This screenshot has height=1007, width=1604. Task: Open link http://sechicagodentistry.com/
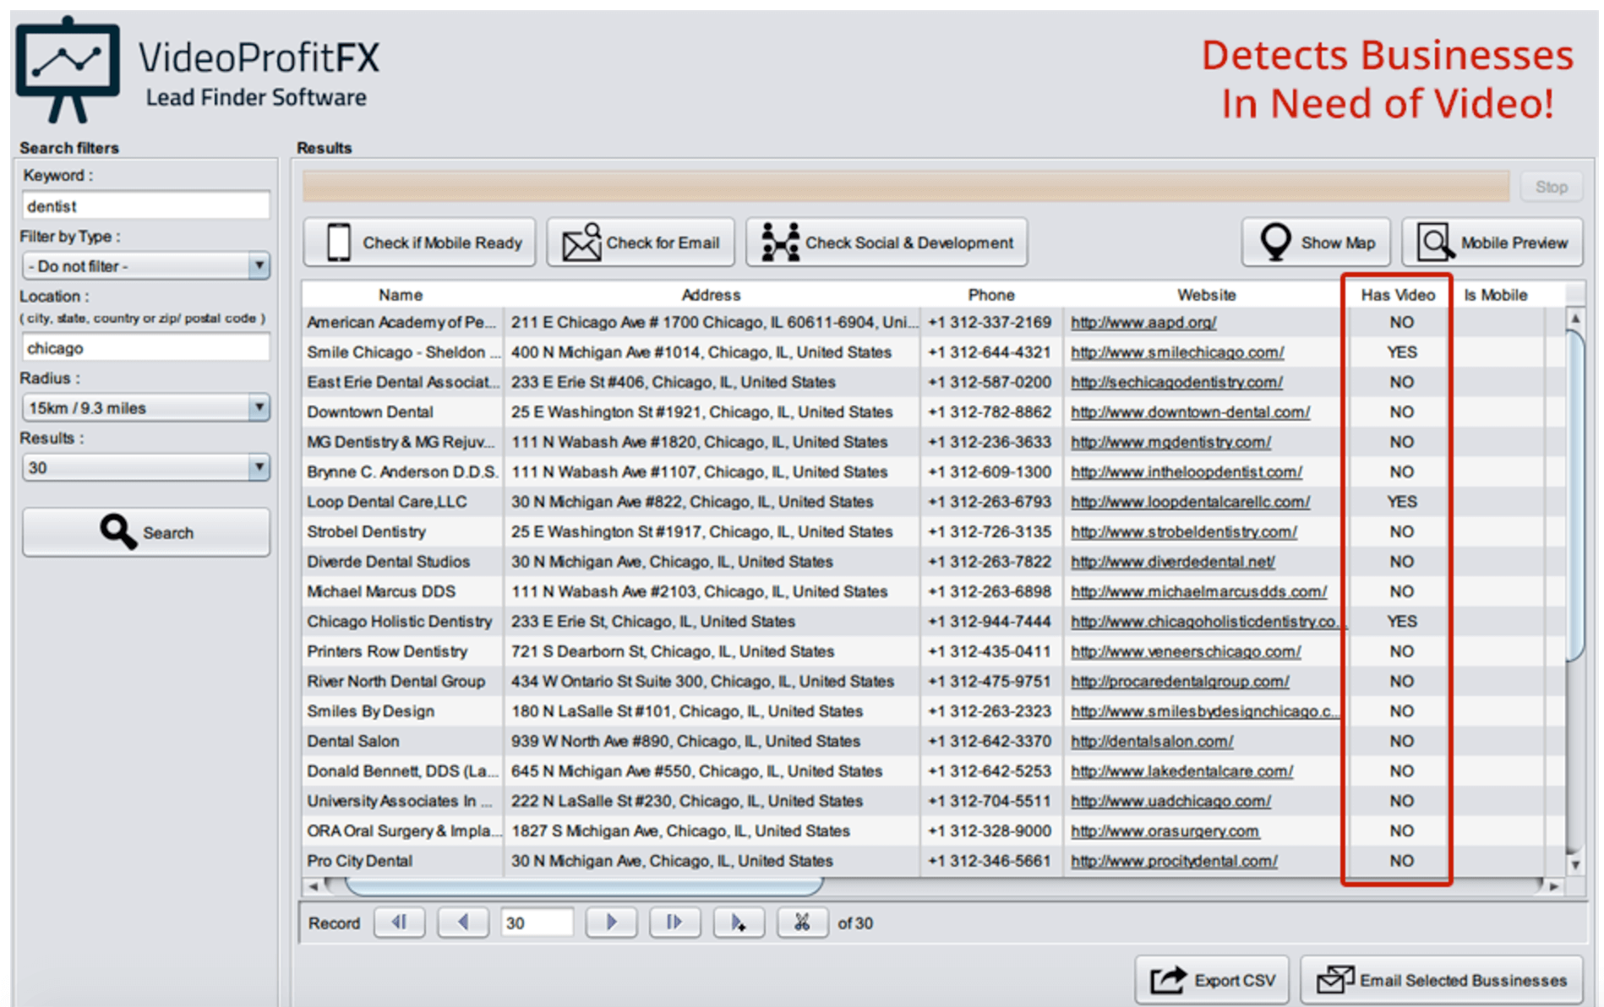click(x=1176, y=383)
